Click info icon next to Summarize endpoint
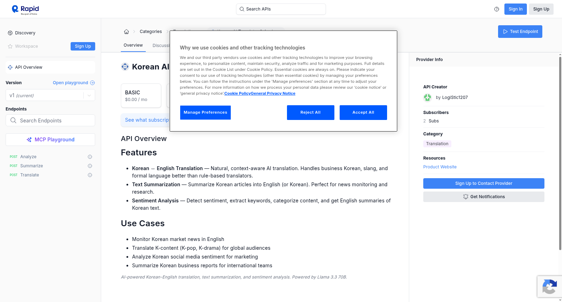The width and height of the screenshot is (562, 302). (90, 166)
